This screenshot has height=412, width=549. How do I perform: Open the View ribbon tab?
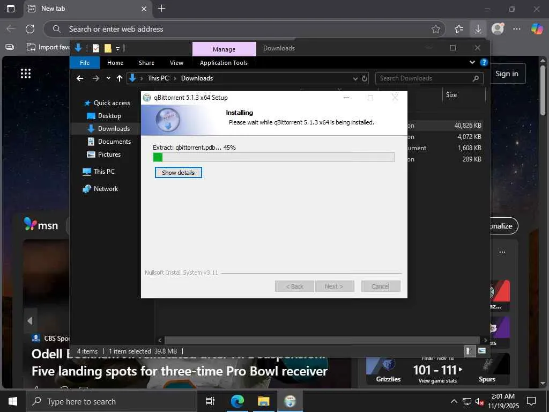tap(176, 63)
